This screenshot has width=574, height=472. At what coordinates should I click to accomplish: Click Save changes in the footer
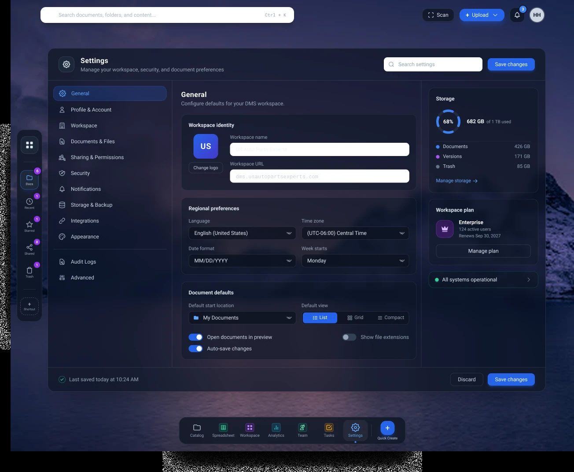point(511,379)
